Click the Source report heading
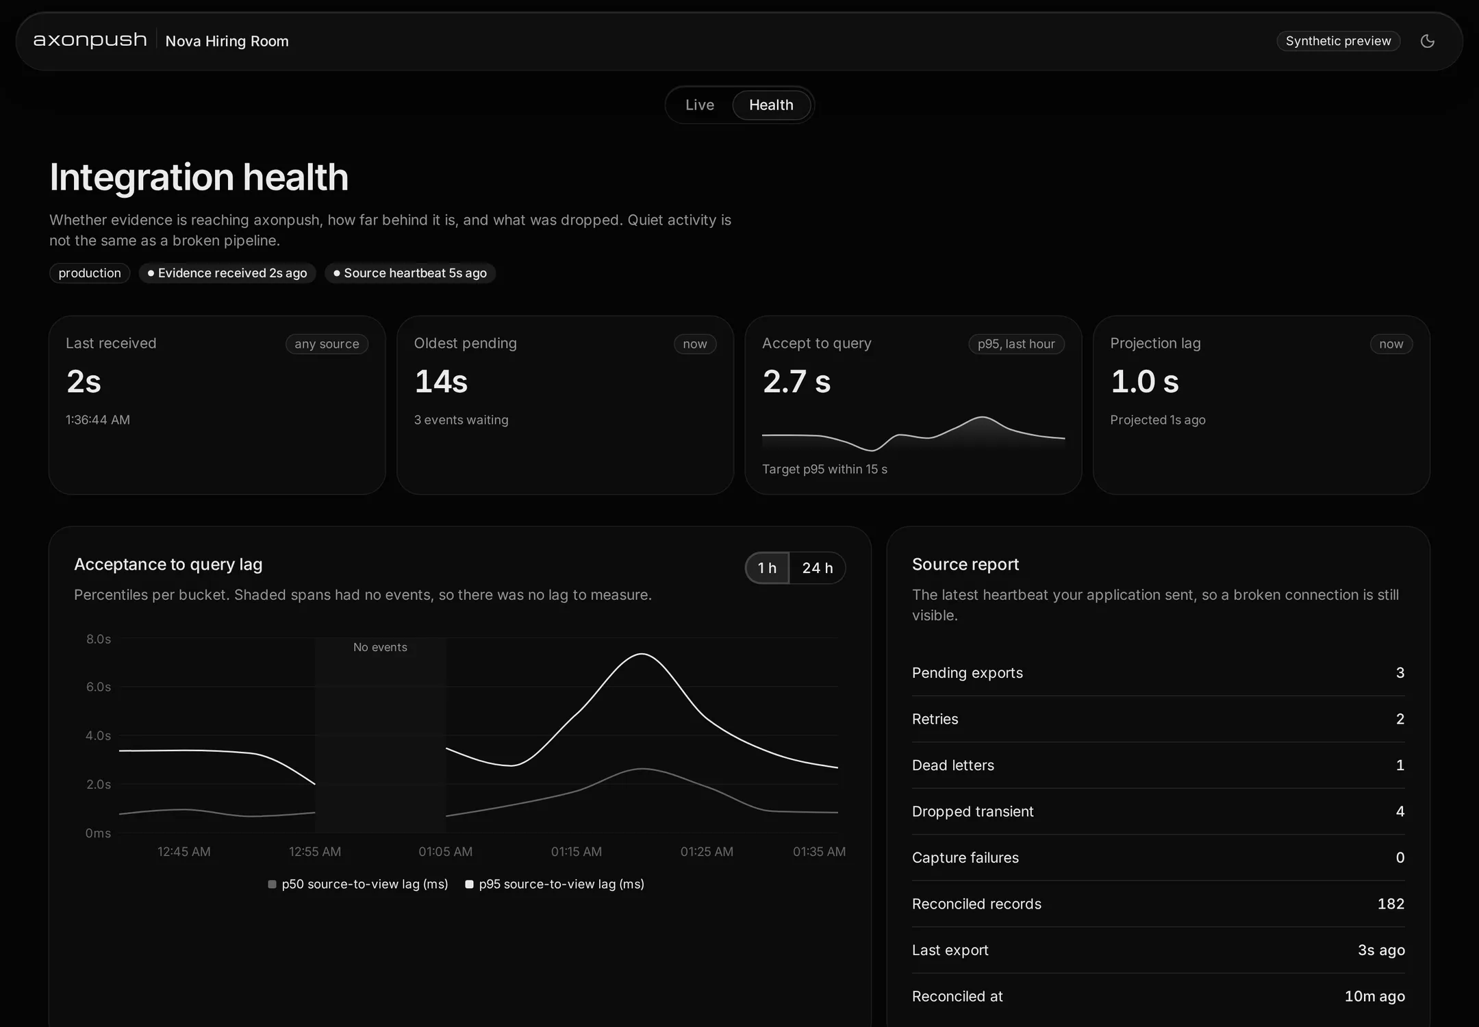The height and width of the screenshot is (1027, 1479). (x=965, y=564)
